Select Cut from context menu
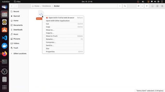 (63, 24)
